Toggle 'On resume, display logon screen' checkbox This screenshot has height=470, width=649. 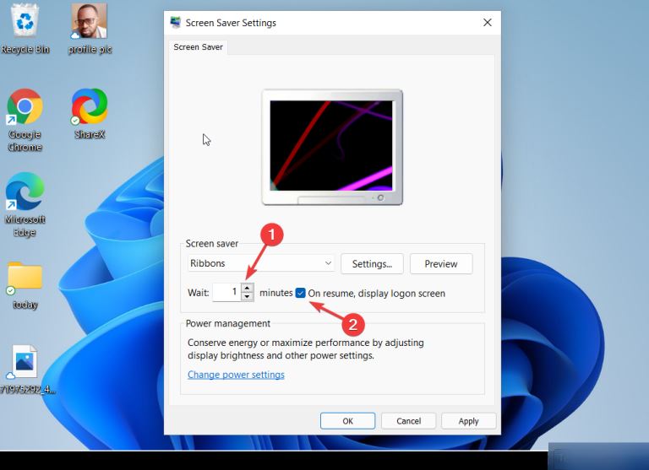pyautogui.click(x=301, y=293)
